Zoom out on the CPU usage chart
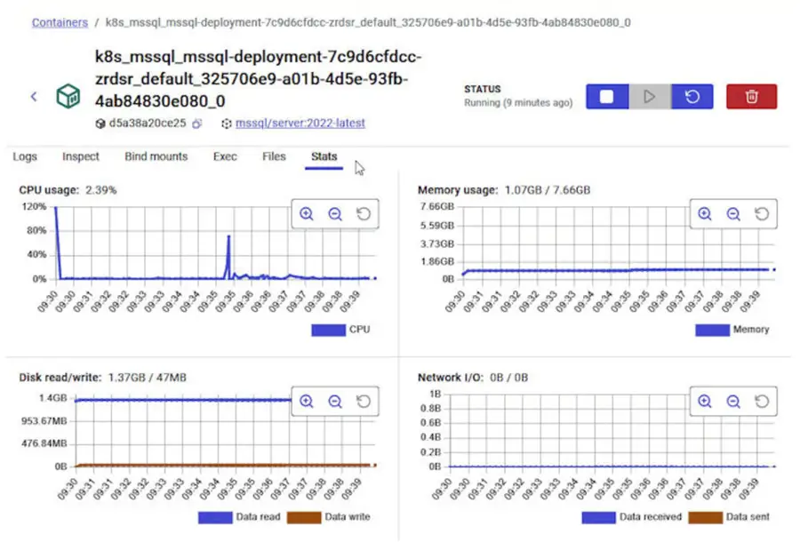Viewport: 800px width, 542px height. click(335, 213)
